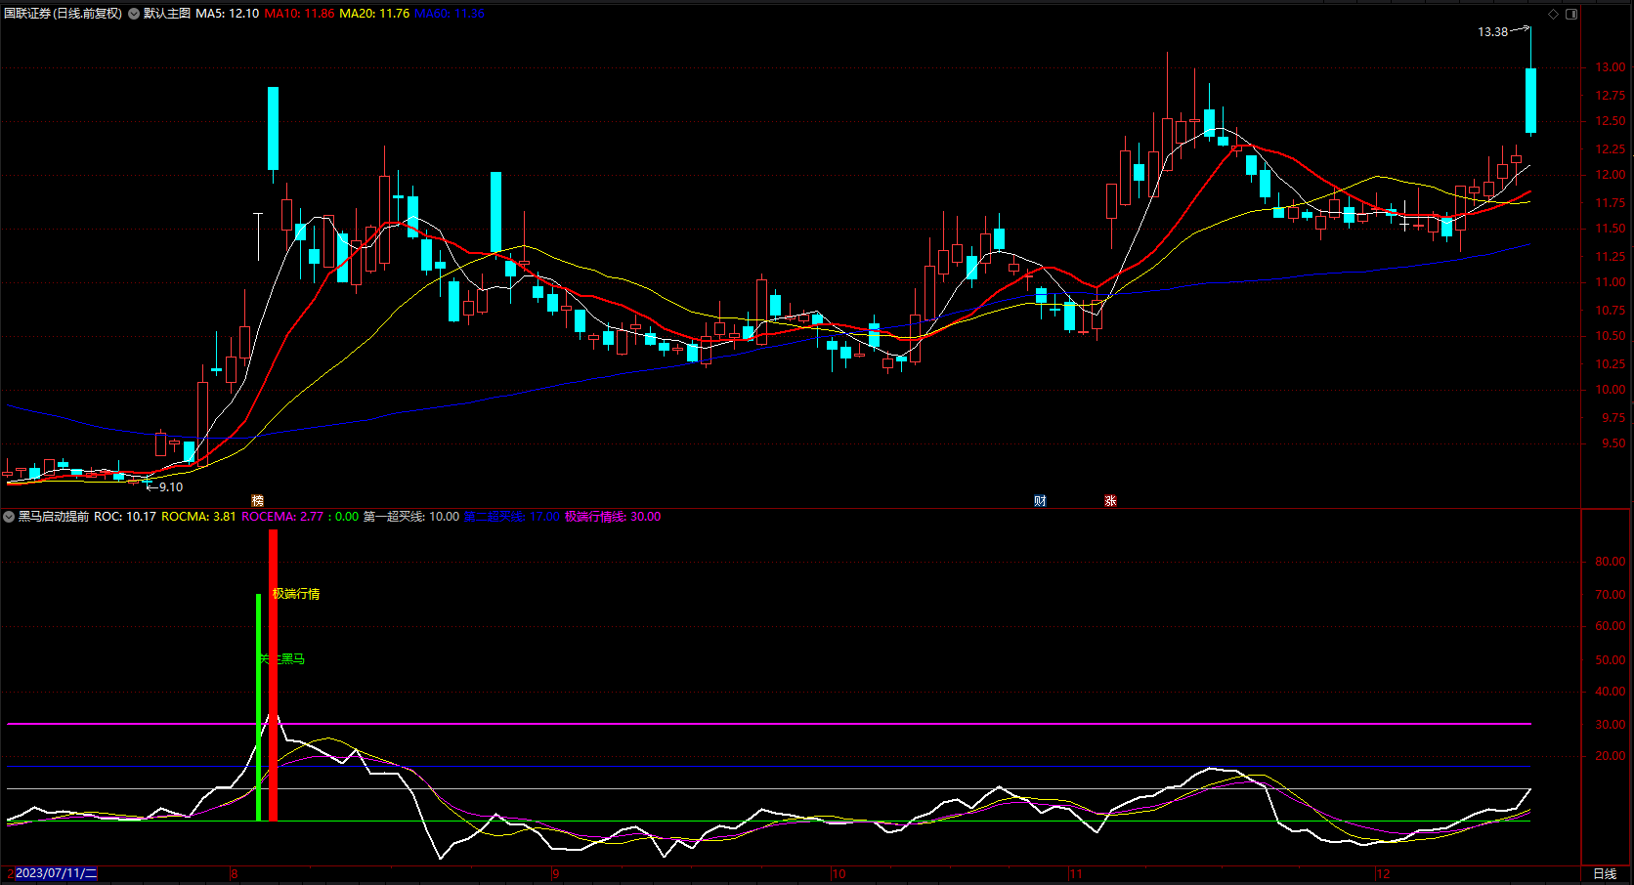Click the 第一超买线: 10.00 label
The image size is (1634, 885).
[411, 517]
